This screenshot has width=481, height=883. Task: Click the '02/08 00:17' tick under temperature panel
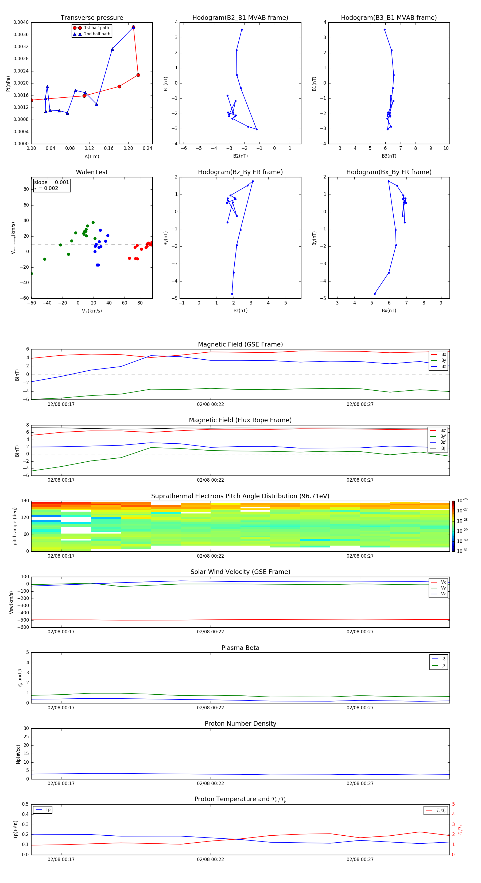61,859
